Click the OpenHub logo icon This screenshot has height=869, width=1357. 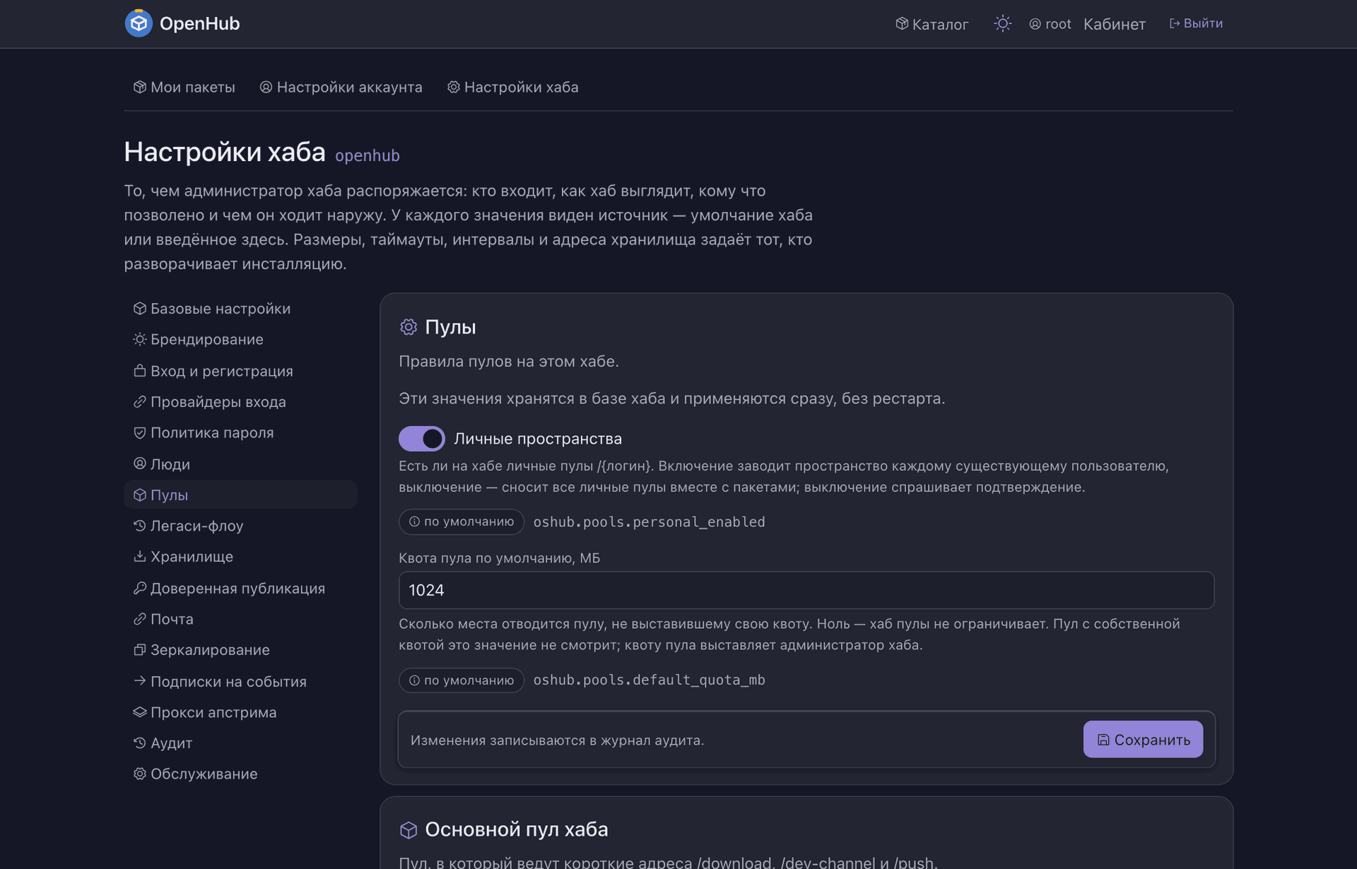coord(139,23)
